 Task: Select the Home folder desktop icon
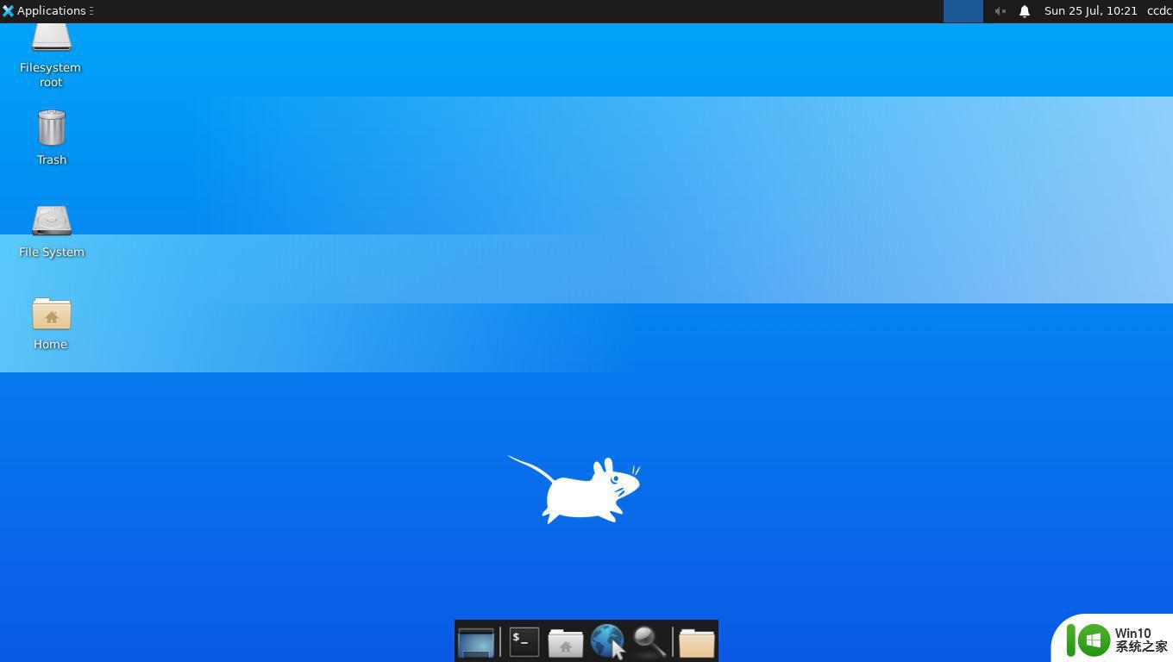pos(51,323)
